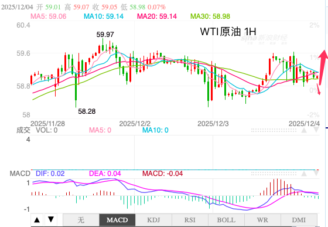Switch to the DMI indicator tab
328x227 pixels.
[x=299, y=220]
